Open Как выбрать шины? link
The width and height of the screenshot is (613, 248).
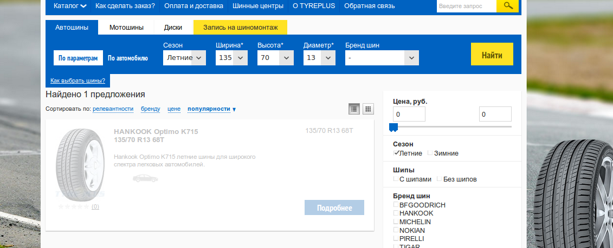coord(78,81)
